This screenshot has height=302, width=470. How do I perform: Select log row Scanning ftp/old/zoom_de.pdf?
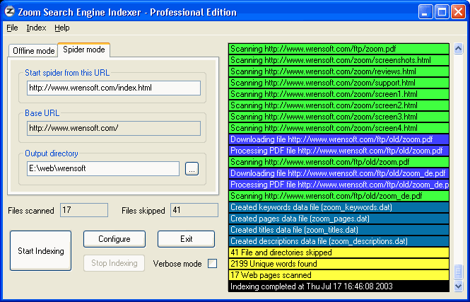point(339,196)
